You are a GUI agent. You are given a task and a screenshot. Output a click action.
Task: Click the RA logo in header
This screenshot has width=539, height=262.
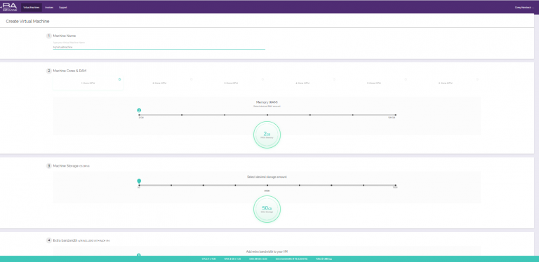(9, 7)
